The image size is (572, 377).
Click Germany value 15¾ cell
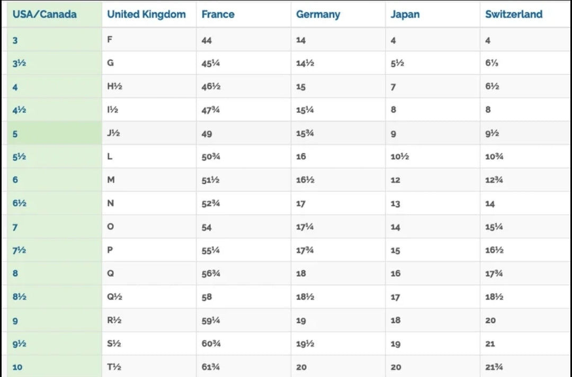[x=338, y=133]
